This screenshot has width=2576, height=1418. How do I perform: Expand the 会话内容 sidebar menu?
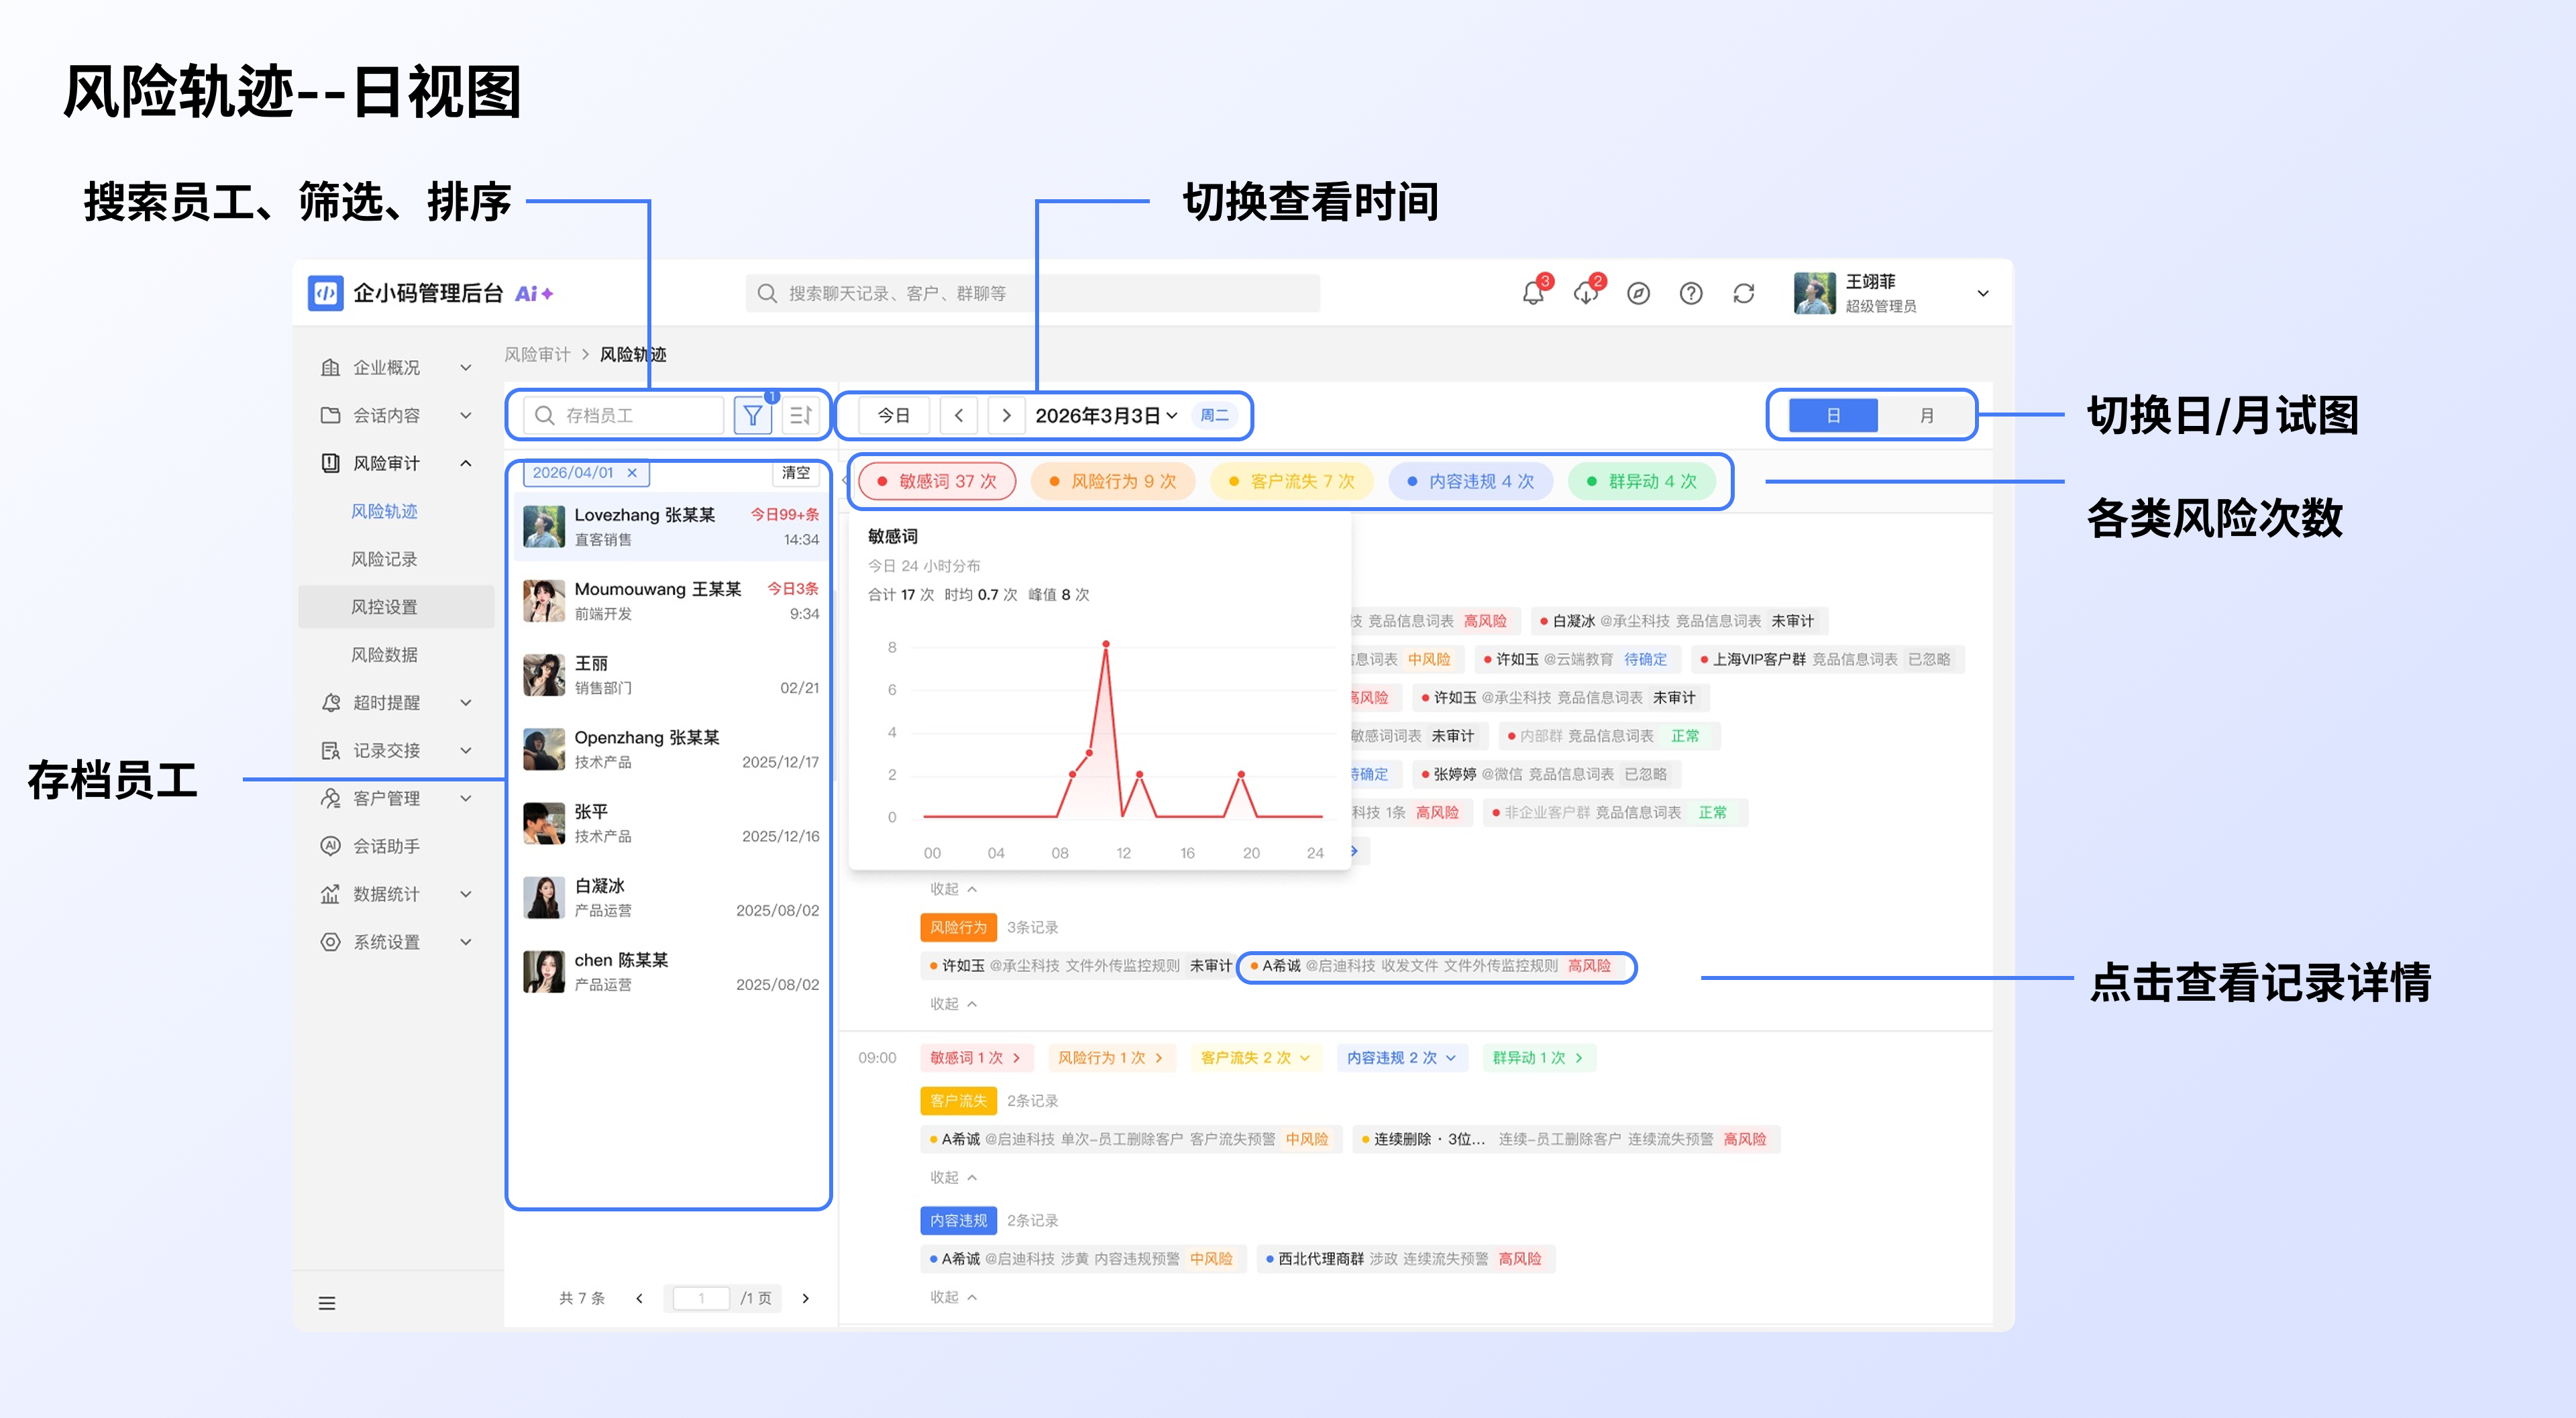(396, 415)
